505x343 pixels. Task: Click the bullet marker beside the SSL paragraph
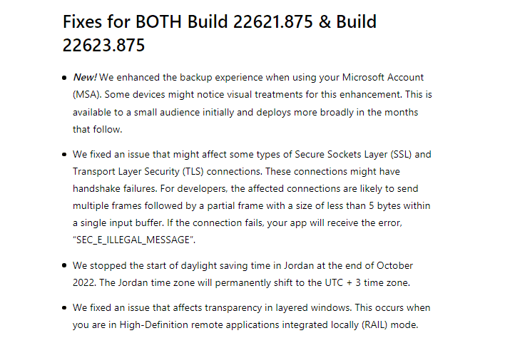[64, 155]
